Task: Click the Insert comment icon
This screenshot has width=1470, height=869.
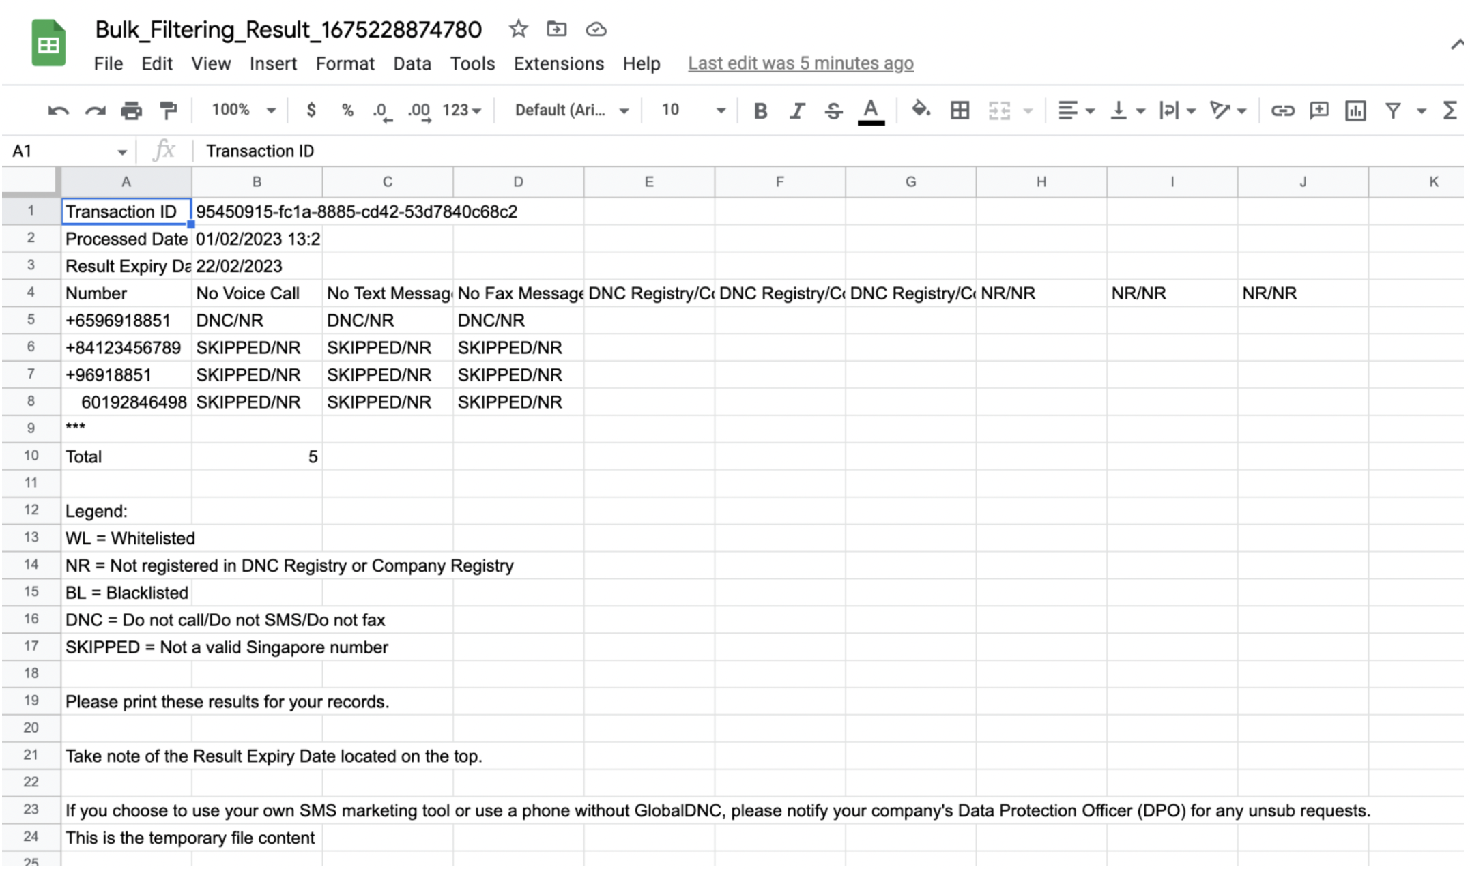Action: [1318, 110]
